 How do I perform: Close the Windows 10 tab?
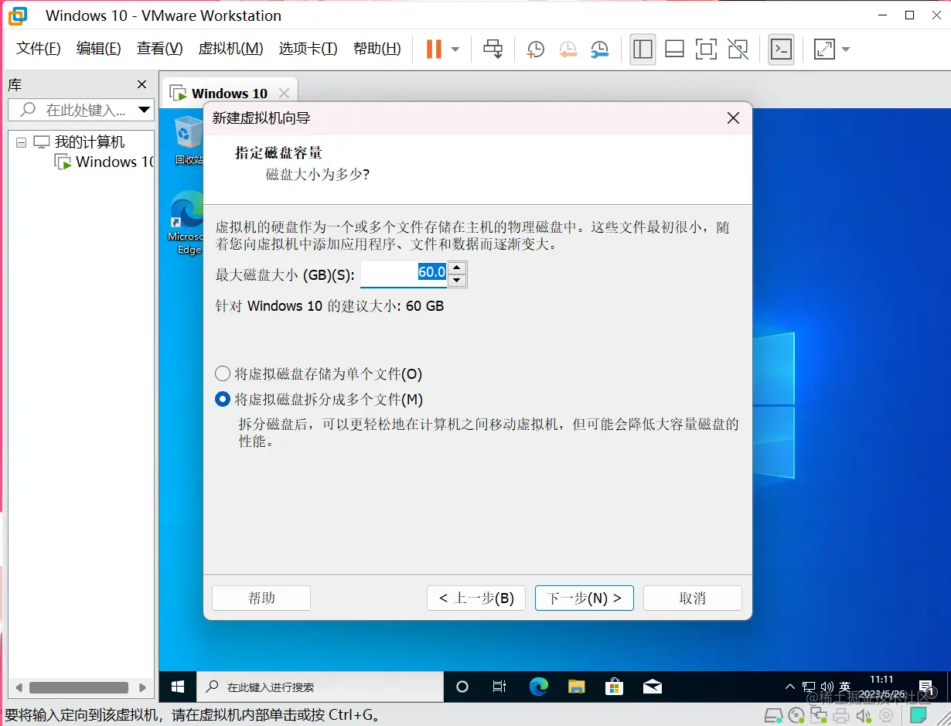click(284, 94)
